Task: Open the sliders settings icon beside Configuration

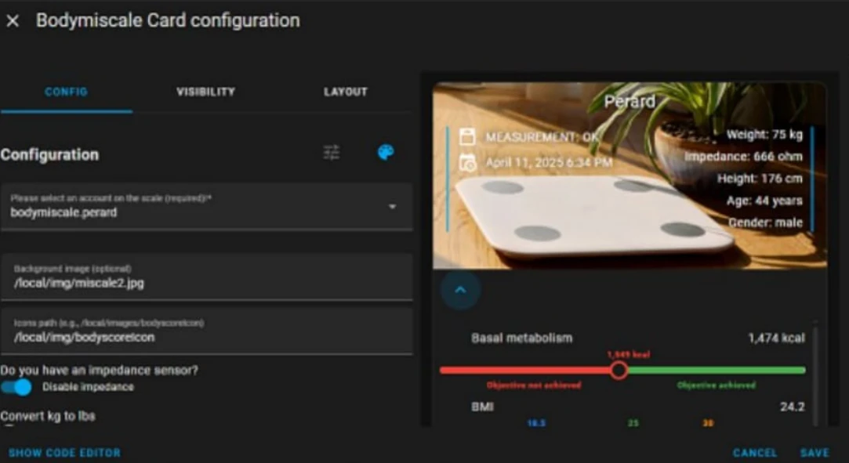Action: click(332, 153)
